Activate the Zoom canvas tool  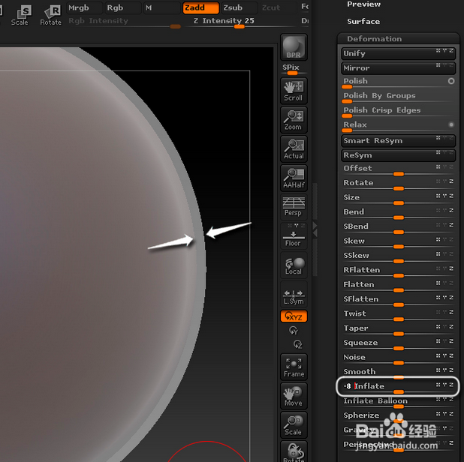pyautogui.click(x=294, y=120)
